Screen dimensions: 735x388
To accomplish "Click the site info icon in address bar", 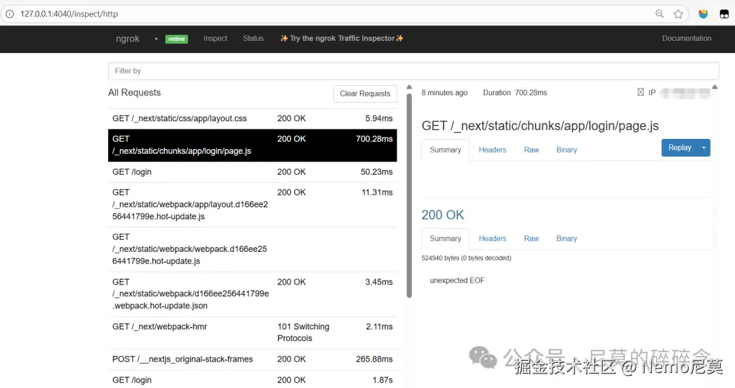I will pos(10,14).
